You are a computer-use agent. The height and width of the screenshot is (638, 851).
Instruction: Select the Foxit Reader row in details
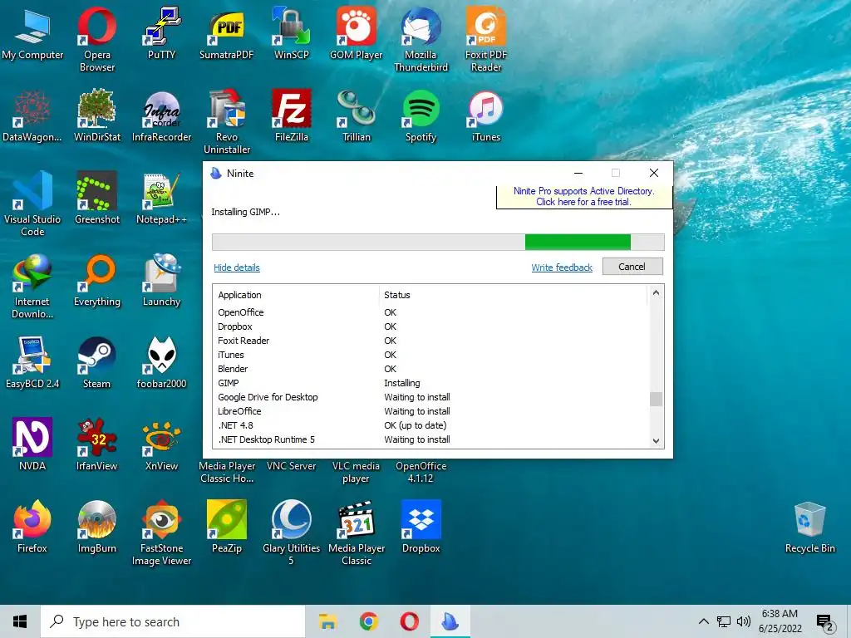pos(430,341)
